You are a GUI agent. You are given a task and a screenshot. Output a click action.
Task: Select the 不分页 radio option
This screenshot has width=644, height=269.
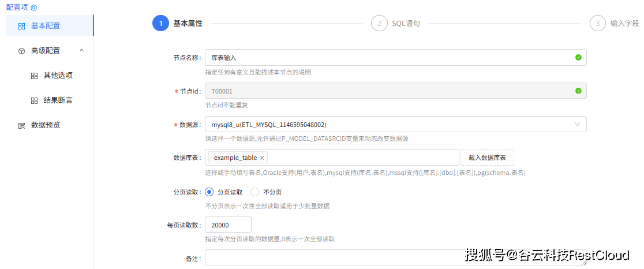(255, 192)
